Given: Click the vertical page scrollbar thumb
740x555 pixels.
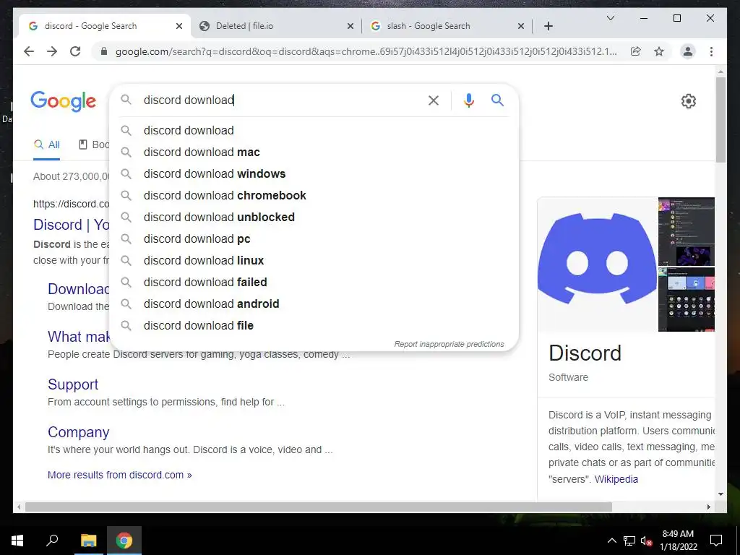Looking at the screenshot, I should [720, 119].
